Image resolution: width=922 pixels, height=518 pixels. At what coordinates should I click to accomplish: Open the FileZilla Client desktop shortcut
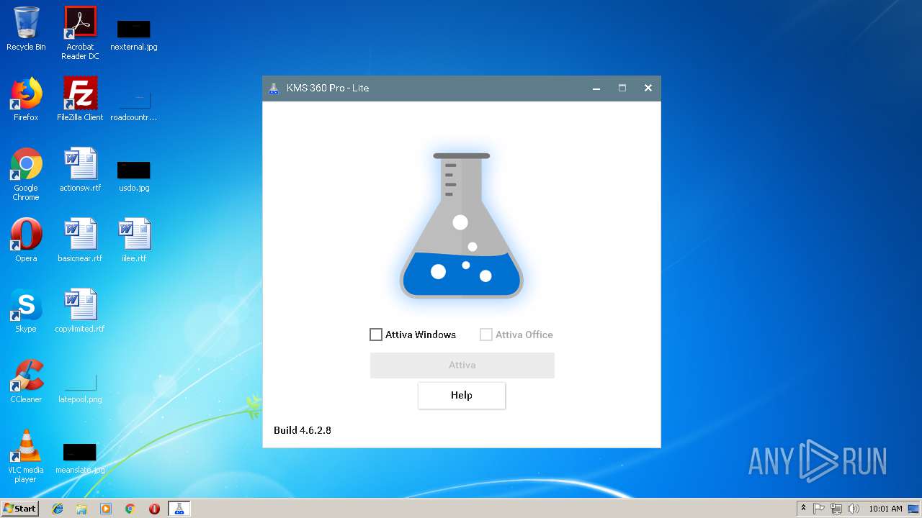pos(80,99)
